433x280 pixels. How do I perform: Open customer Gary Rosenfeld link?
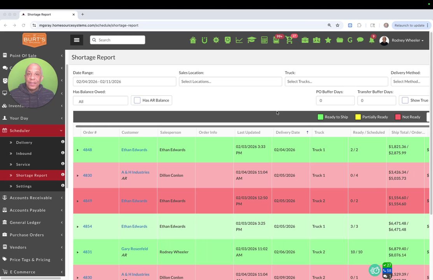pos(135,248)
